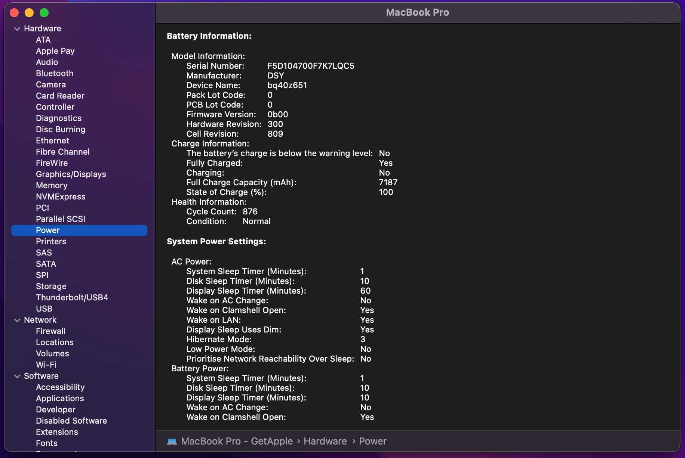
Task: Collapse the Network section chevron
Action: pos(17,320)
